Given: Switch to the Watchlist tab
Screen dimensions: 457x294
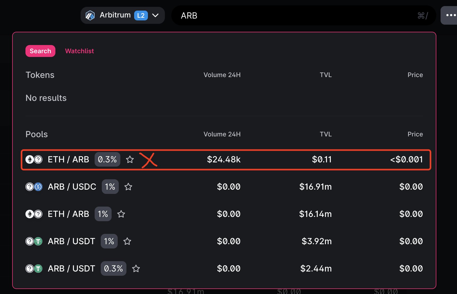Looking at the screenshot, I should (x=79, y=51).
